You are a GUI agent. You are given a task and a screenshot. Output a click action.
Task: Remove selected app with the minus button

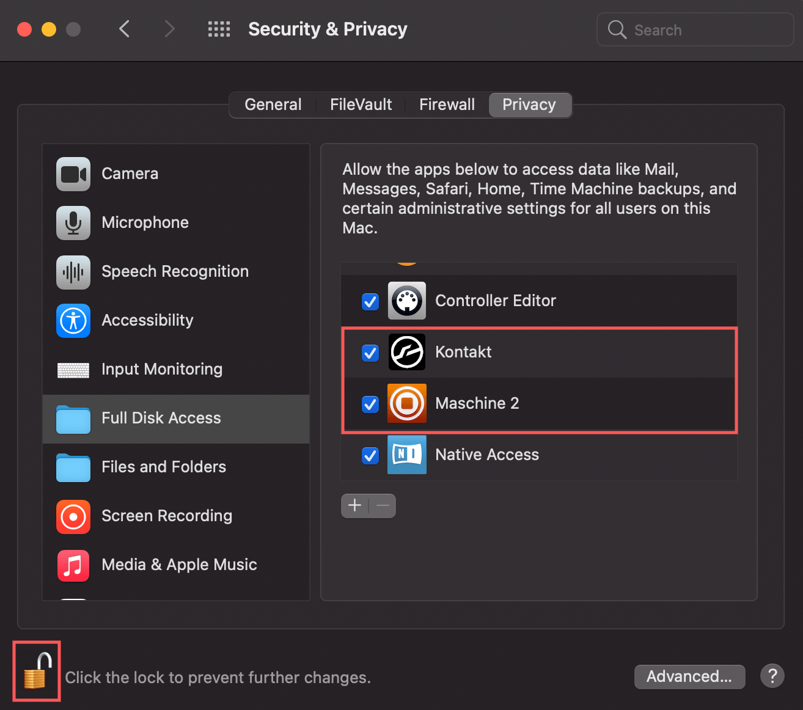[x=383, y=505]
